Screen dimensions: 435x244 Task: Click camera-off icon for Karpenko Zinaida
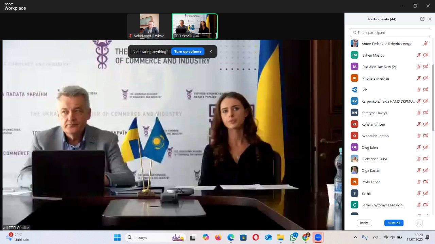coord(426,101)
